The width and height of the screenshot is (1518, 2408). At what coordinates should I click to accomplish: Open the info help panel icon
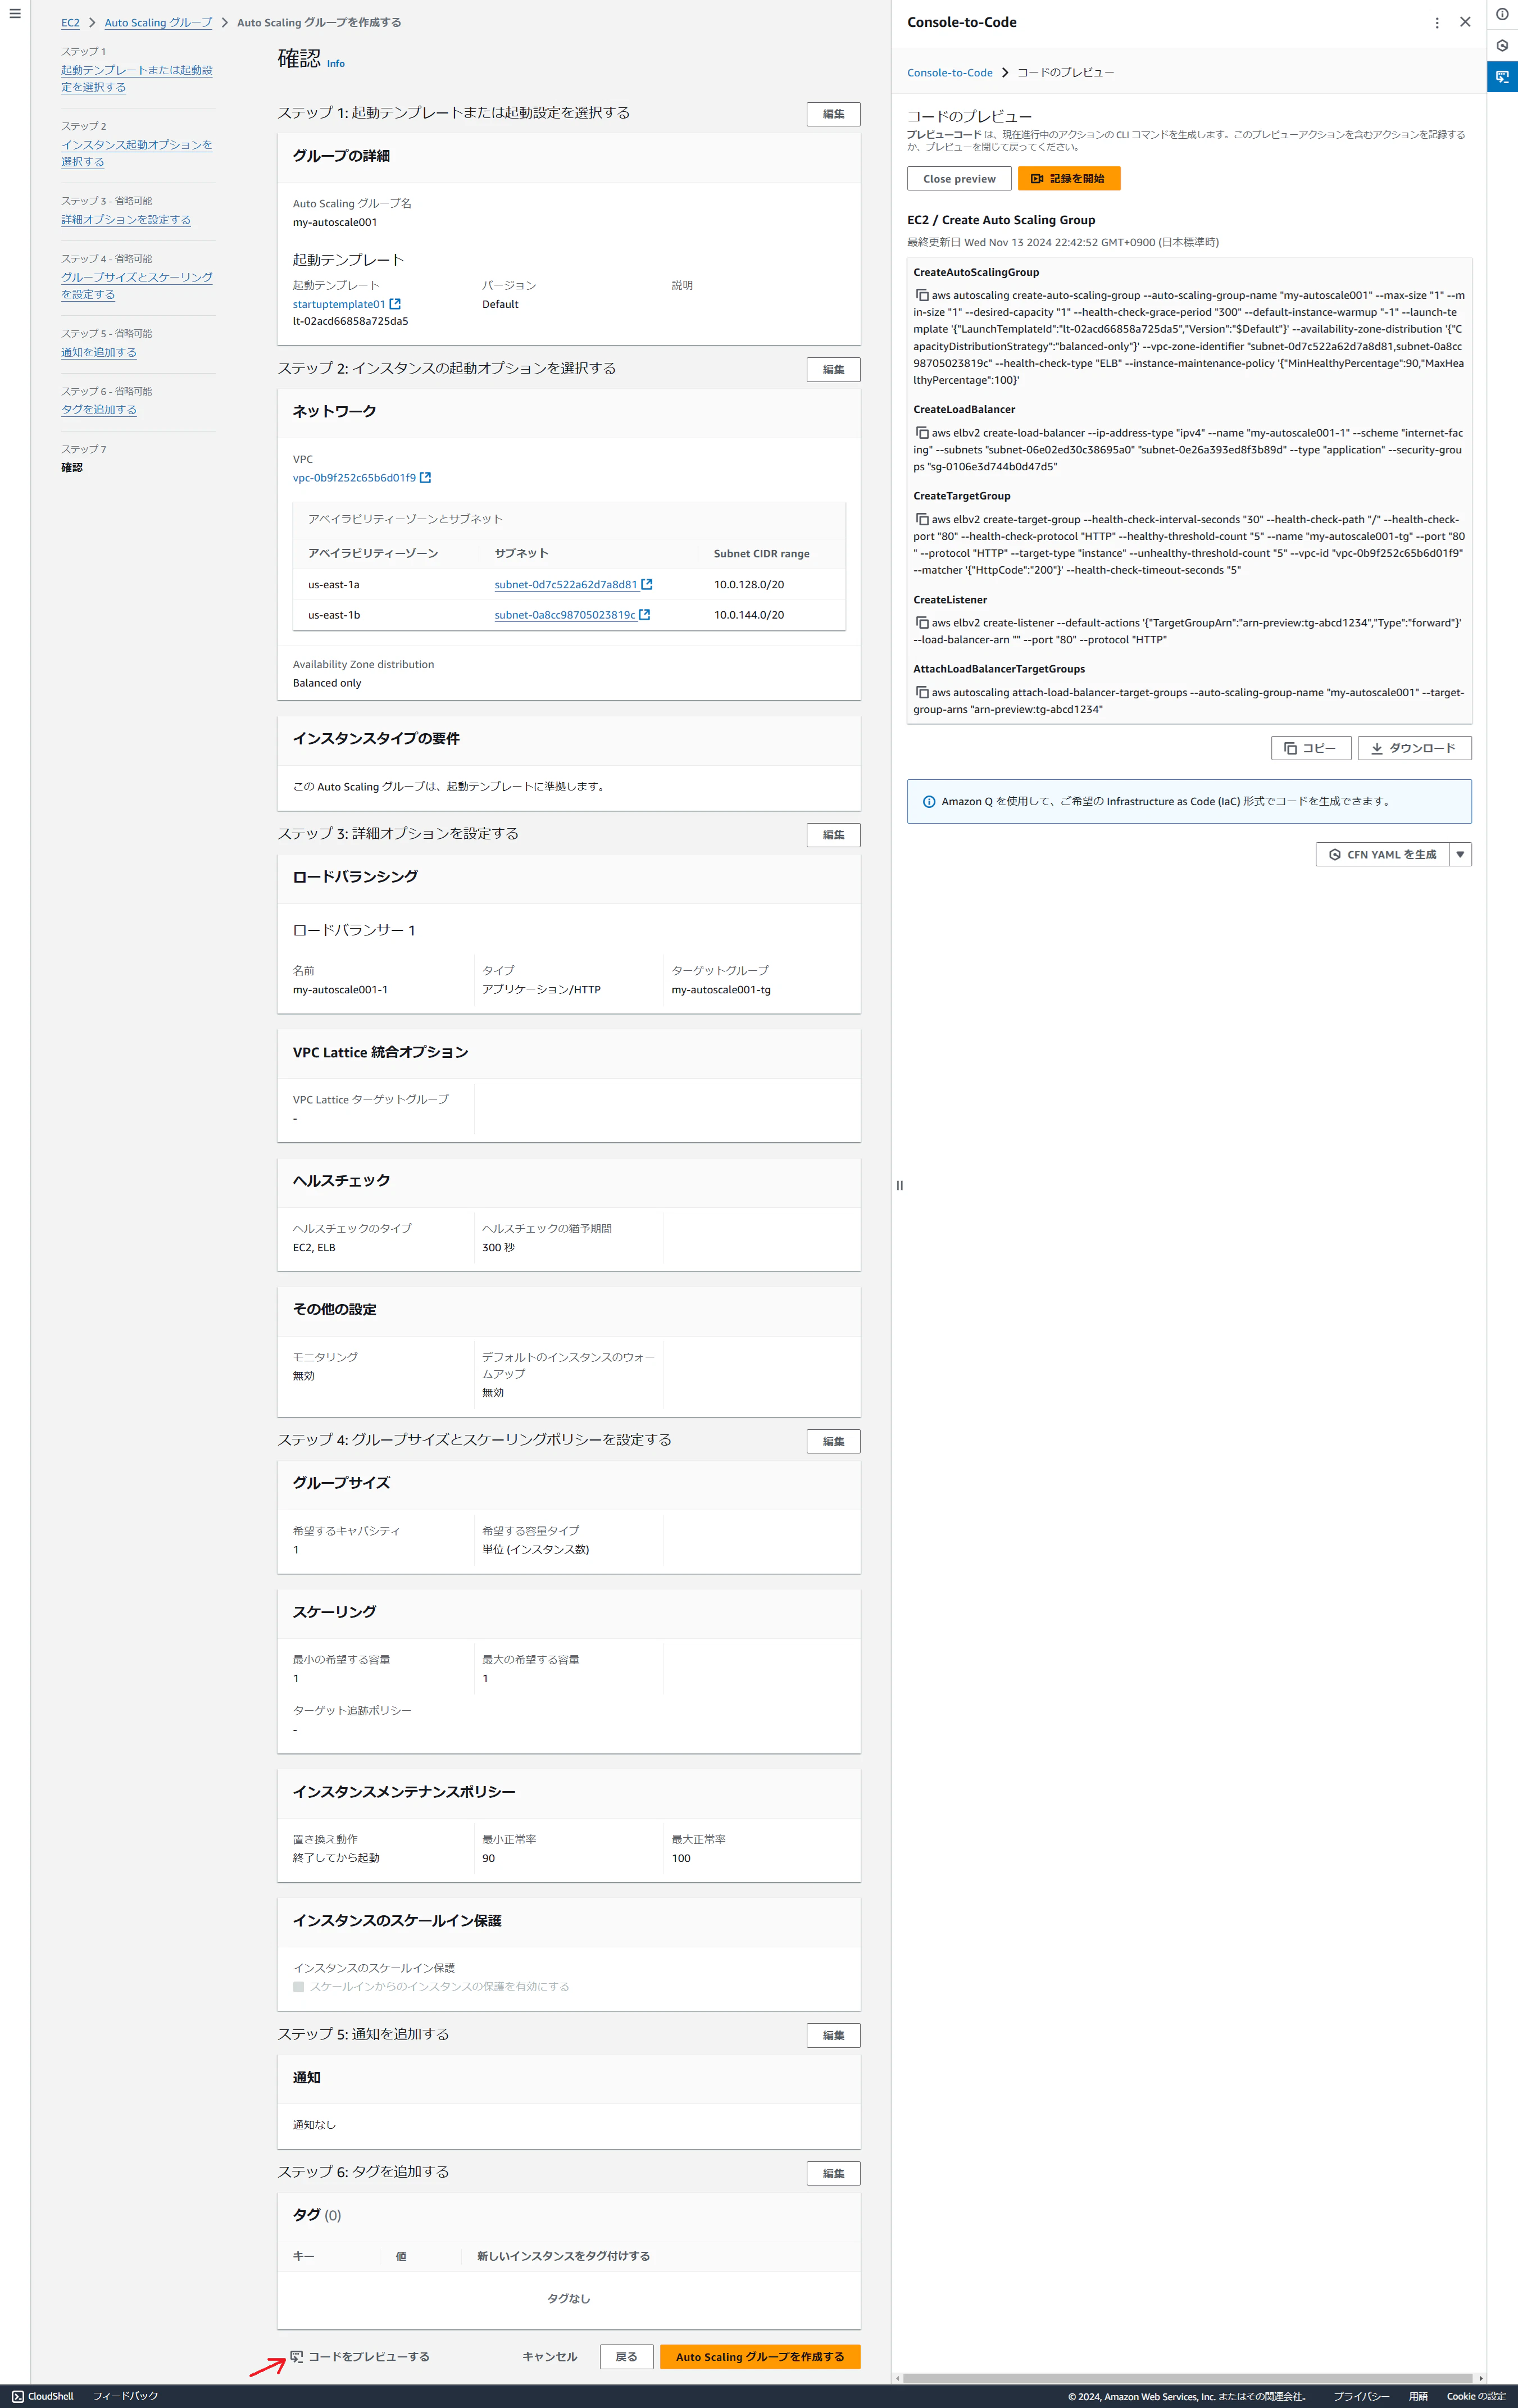tap(1502, 14)
